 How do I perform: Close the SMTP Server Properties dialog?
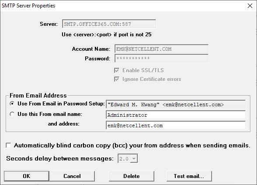(250, 6)
